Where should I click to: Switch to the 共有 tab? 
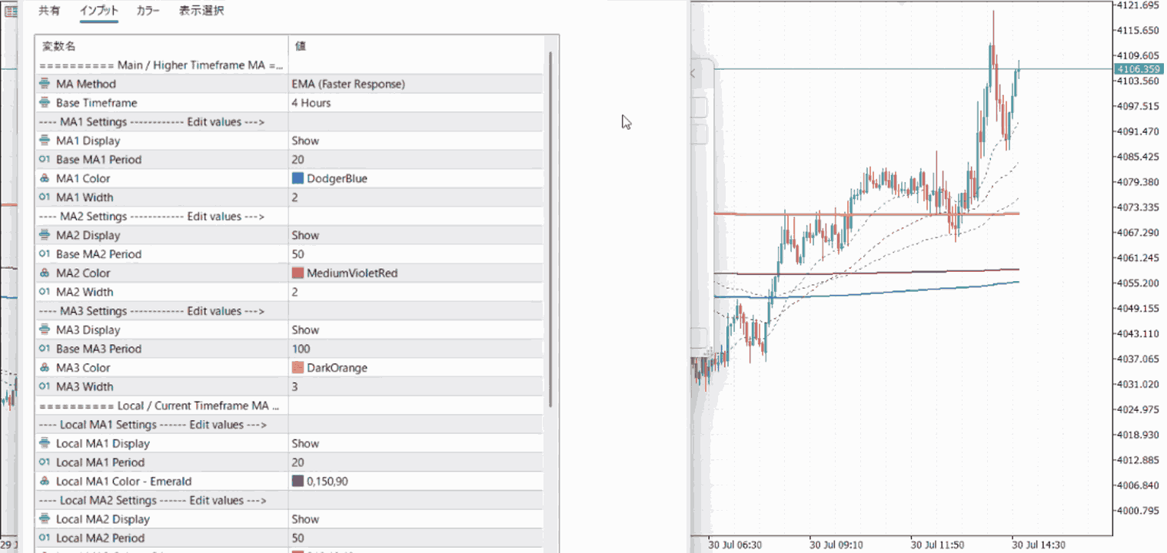pyautogui.click(x=50, y=11)
